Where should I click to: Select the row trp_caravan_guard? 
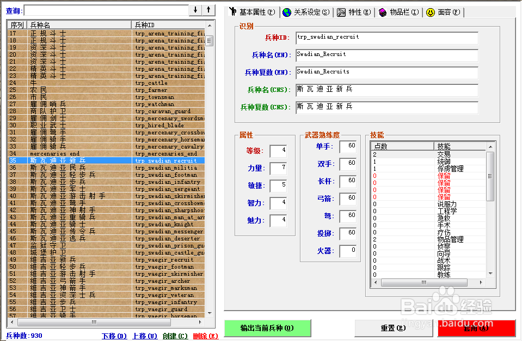pos(106,111)
